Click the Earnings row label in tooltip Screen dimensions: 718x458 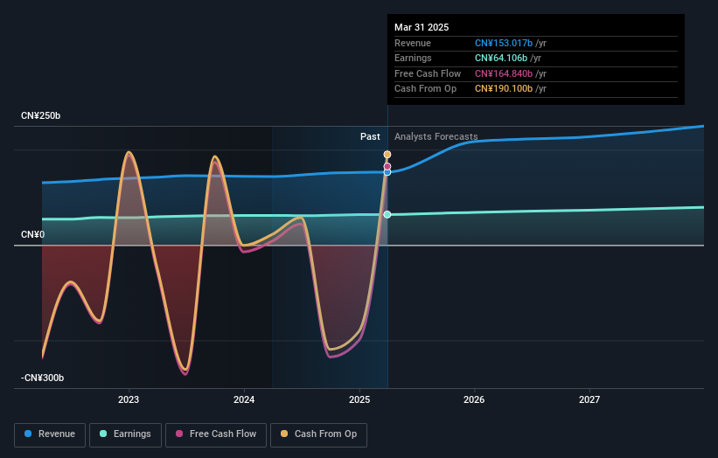point(413,58)
